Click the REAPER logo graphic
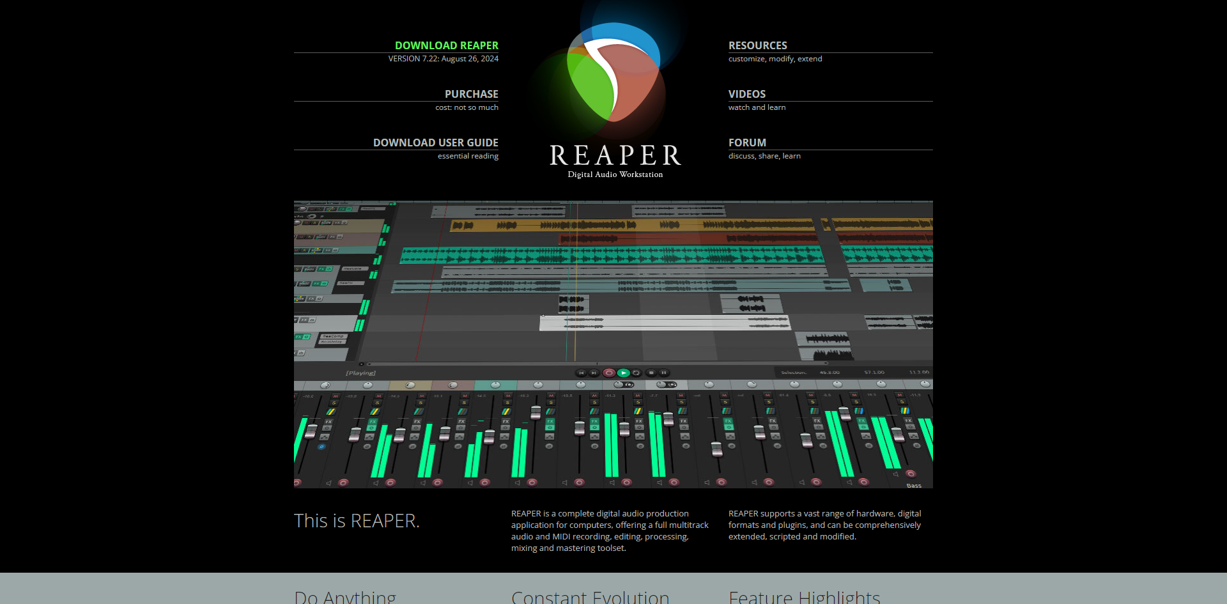Screen dimensions: 1227x604 point(614,74)
